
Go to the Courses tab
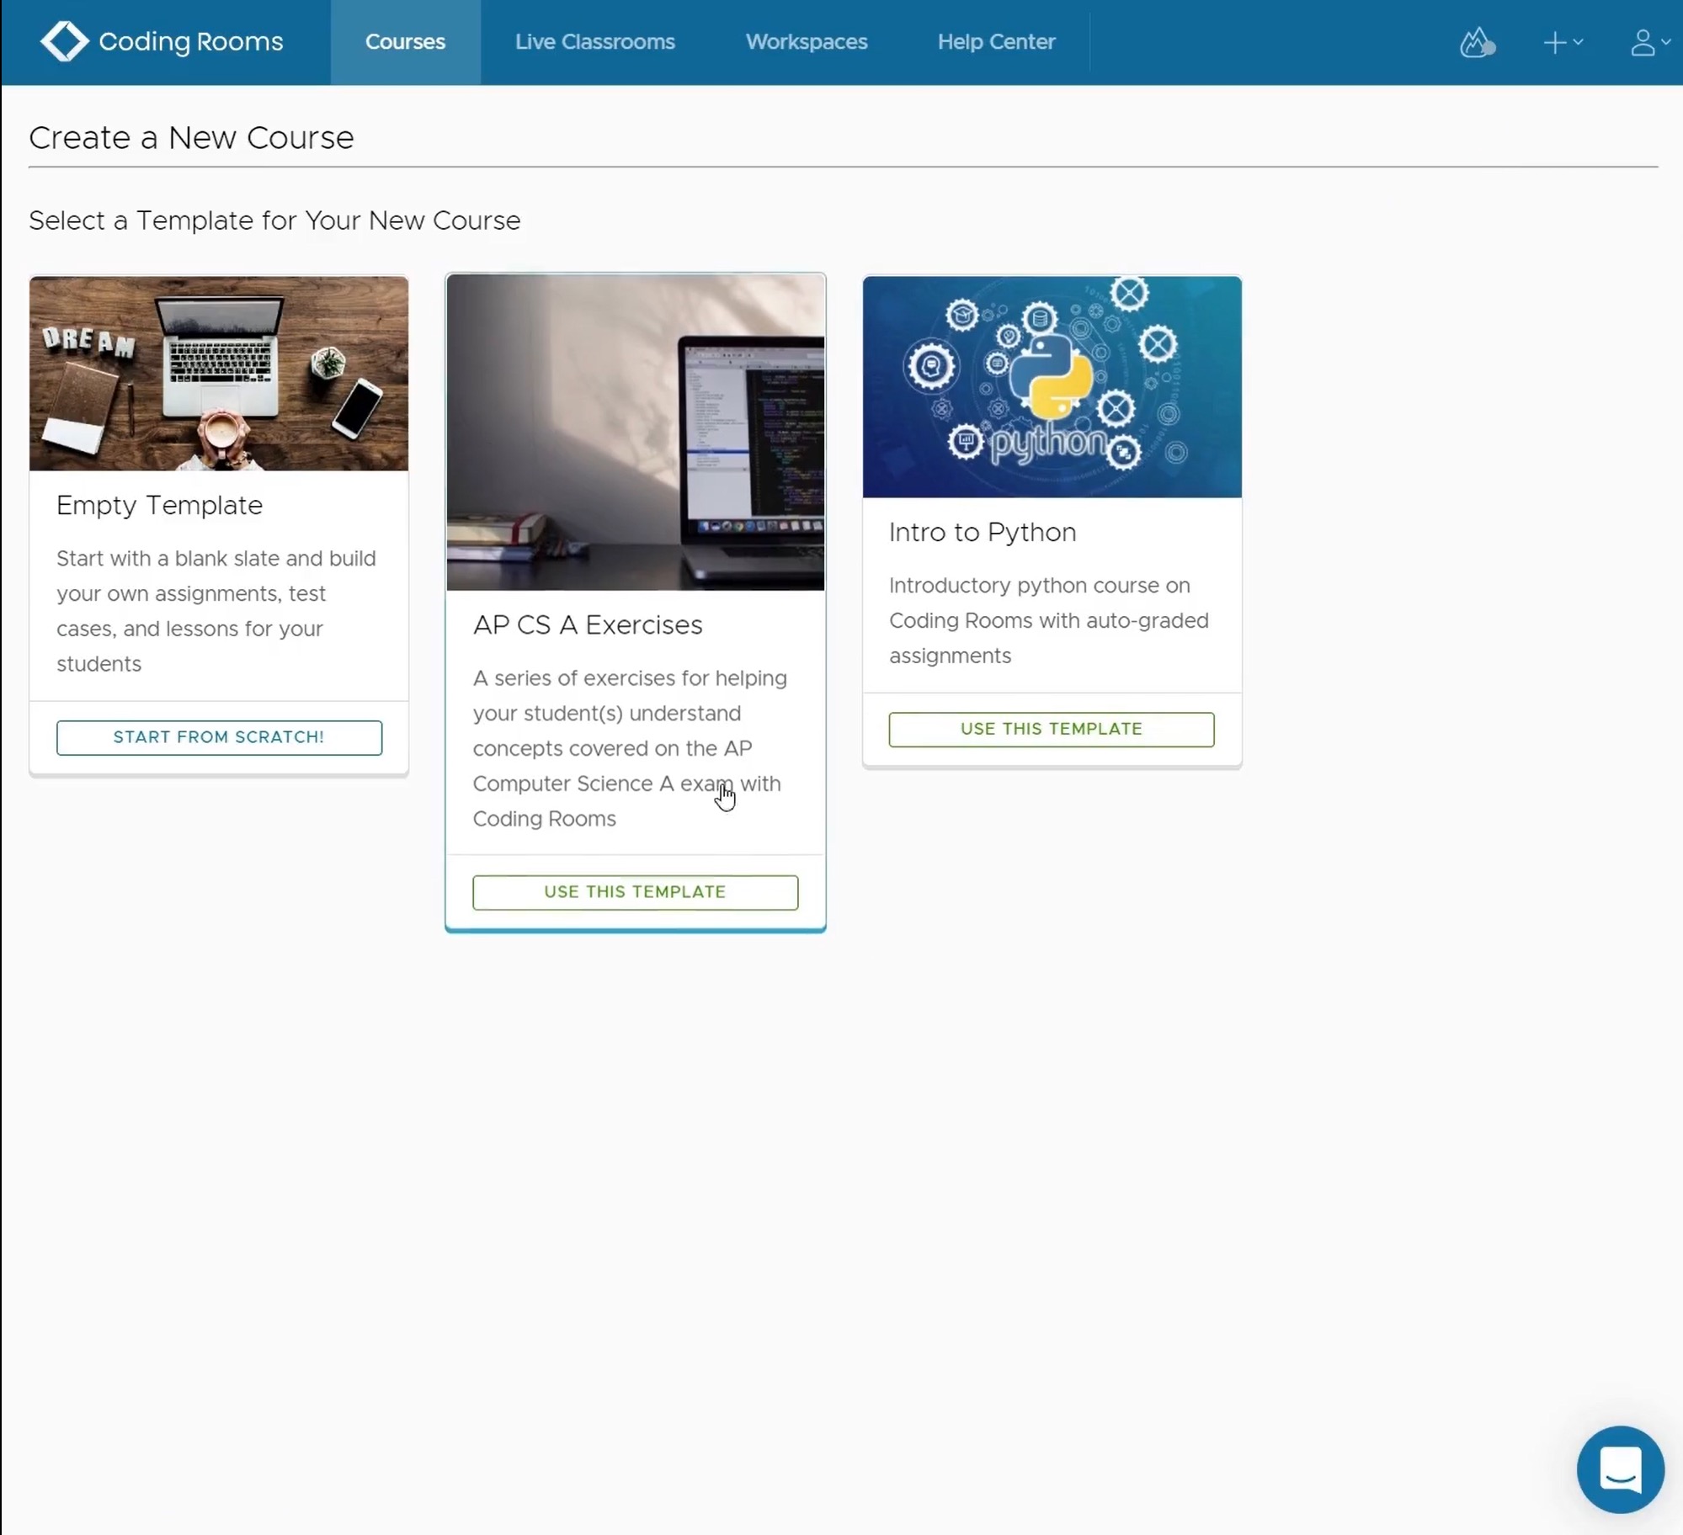(405, 42)
